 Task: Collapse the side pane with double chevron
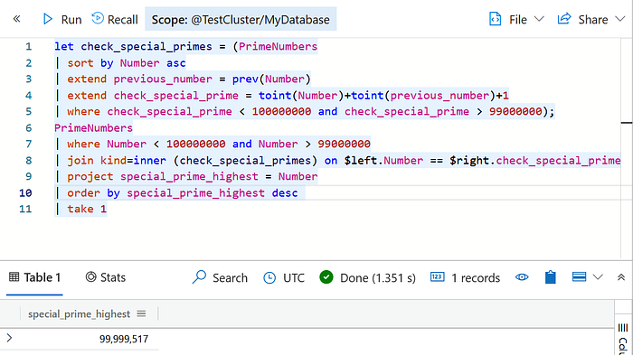coord(16,19)
